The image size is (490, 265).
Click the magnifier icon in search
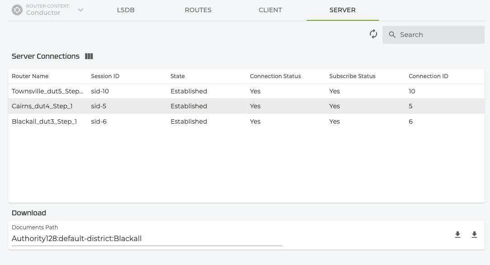coord(392,35)
